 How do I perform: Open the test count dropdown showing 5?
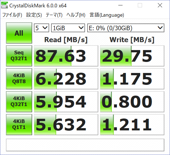point(42,28)
